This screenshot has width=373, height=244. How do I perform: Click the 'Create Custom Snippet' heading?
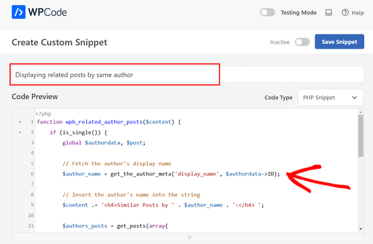(x=60, y=42)
